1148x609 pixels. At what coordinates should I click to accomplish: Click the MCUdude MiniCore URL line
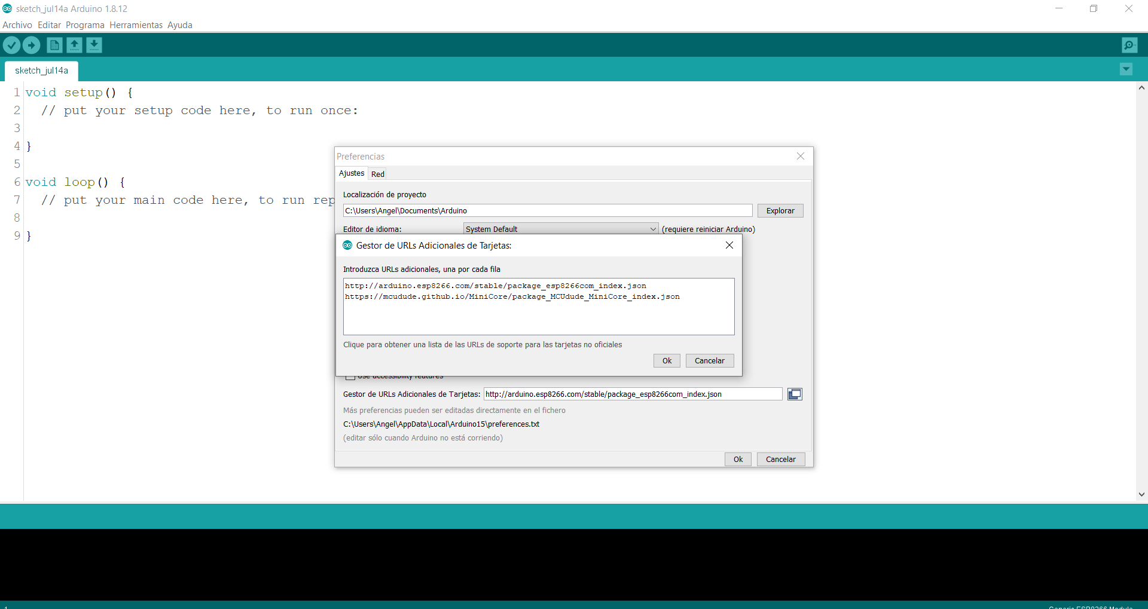(512, 296)
